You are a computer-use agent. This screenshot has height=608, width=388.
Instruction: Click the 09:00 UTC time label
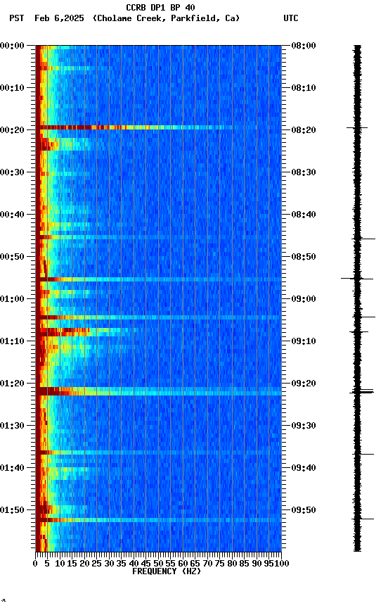pos(304,299)
